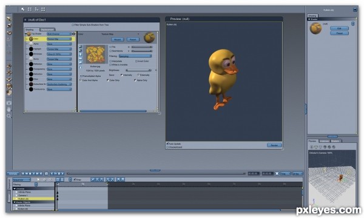Click the top-right icon of the Kulken.obj properties tray

point(355,10)
